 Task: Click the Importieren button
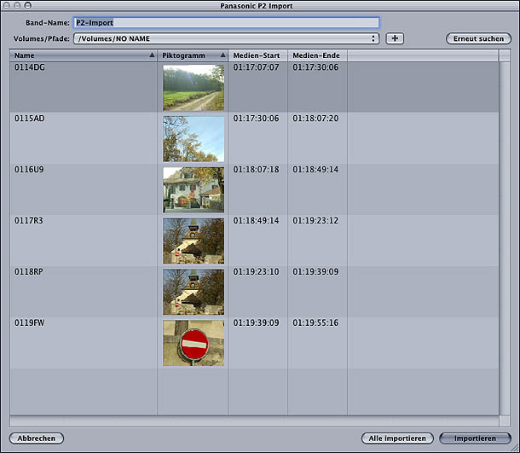tap(475, 438)
